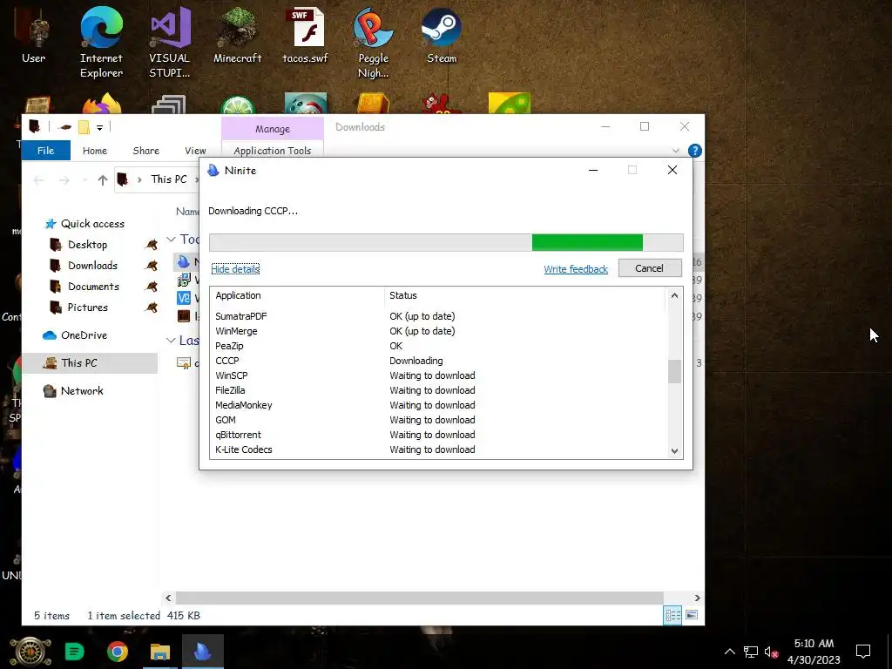Select the Ninite taskbar button
Image resolution: width=892 pixels, height=669 pixels.
pyautogui.click(x=202, y=652)
